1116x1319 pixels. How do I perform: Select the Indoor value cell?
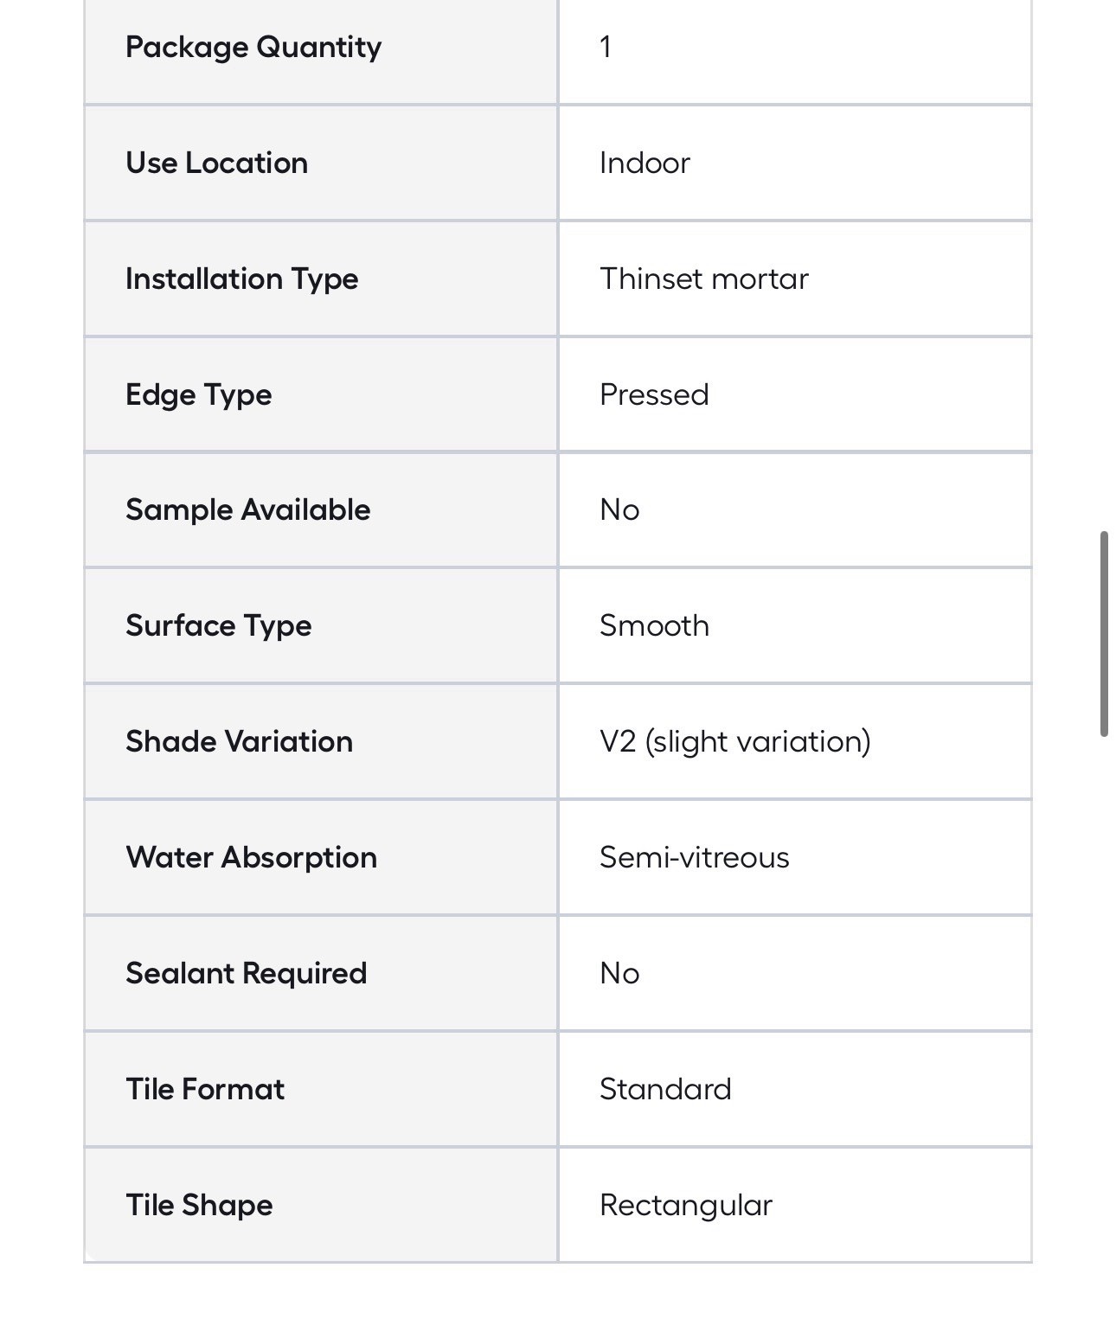[x=795, y=163]
